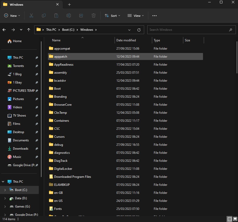Select the Fonts folder in the list

click(58, 209)
